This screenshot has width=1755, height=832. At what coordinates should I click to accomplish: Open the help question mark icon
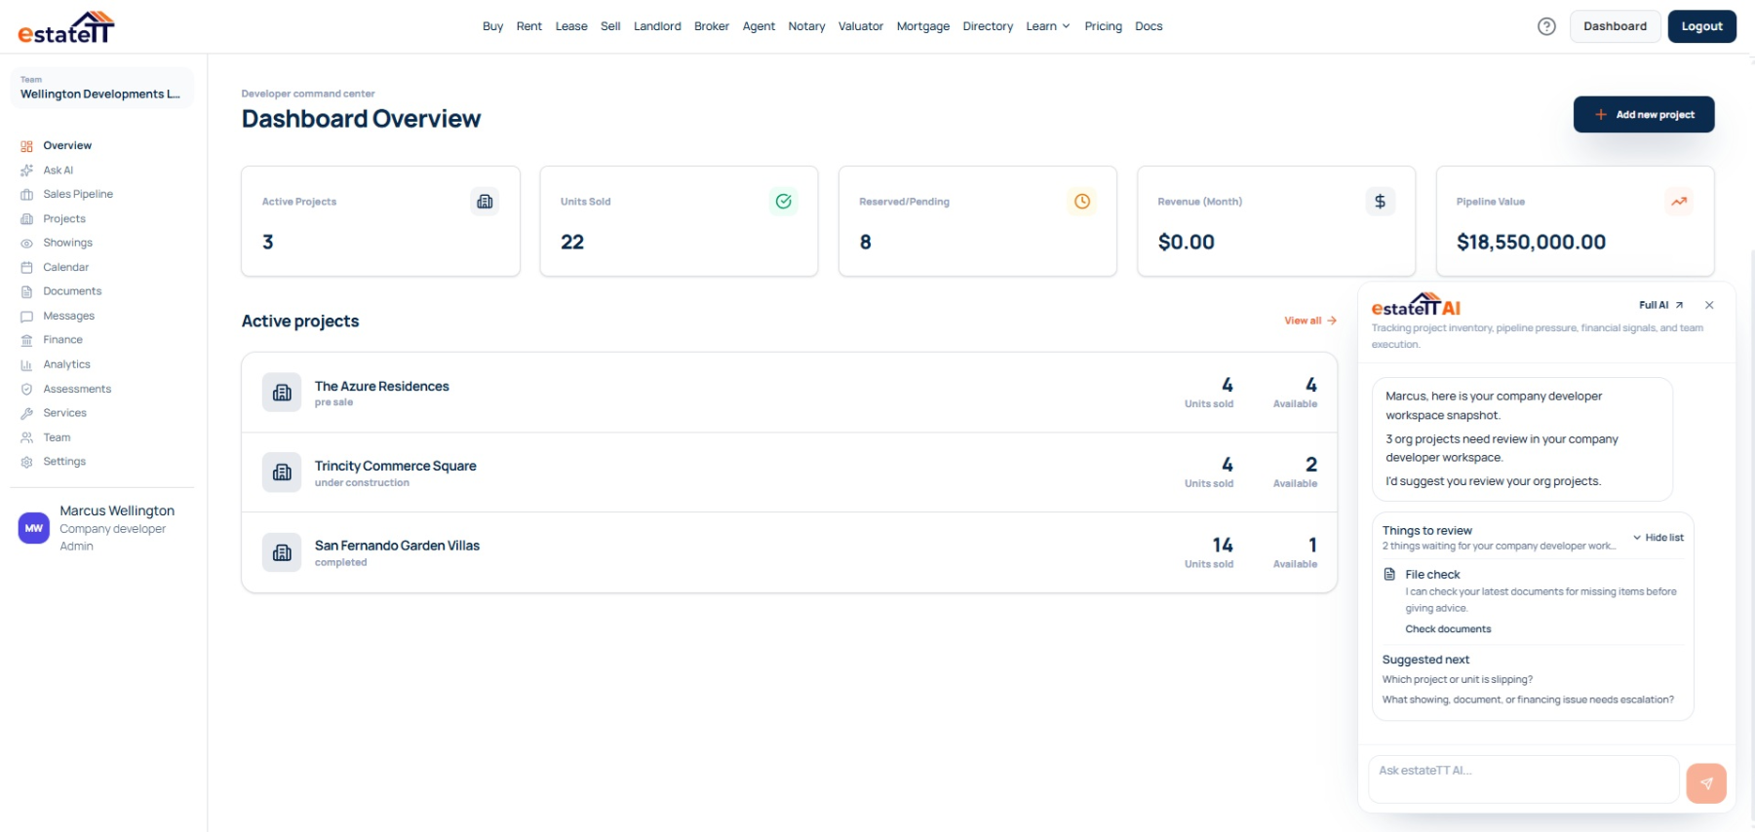(1546, 26)
